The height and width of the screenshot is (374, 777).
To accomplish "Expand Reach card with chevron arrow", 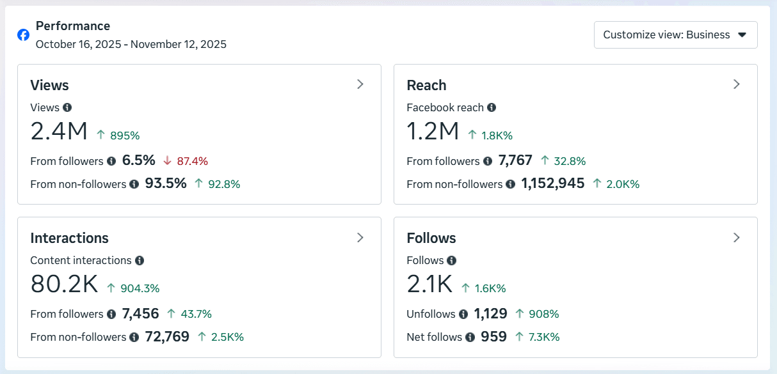I will (x=737, y=84).
